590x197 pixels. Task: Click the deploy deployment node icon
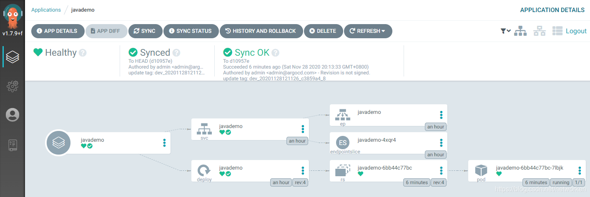(204, 170)
